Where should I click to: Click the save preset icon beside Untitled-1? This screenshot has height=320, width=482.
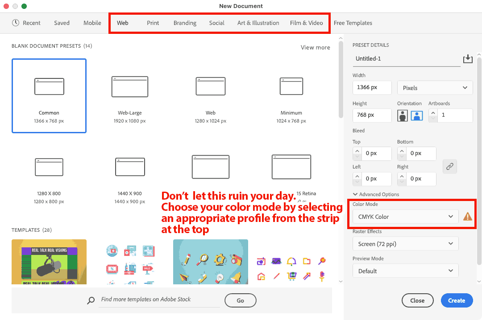point(467,59)
